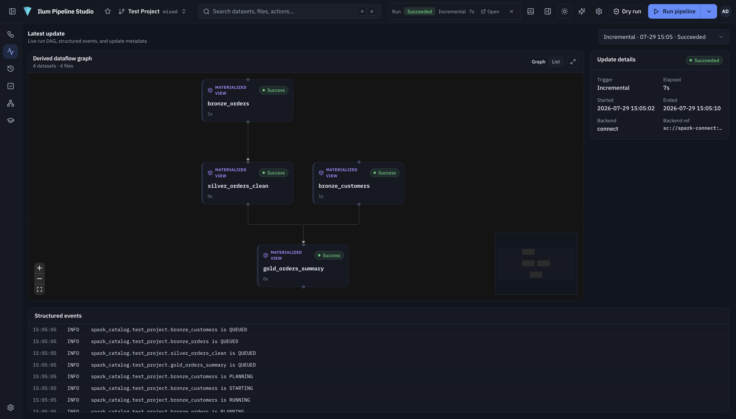Click event row gold_orders_summary is QUEUED
Image resolution: width=736 pixels, height=419 pixels.
point(378,365)
